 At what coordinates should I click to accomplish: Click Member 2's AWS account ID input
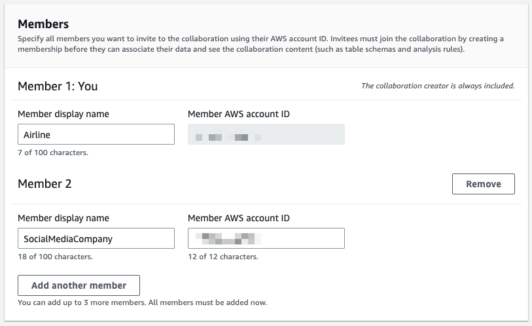coord(266,238)
